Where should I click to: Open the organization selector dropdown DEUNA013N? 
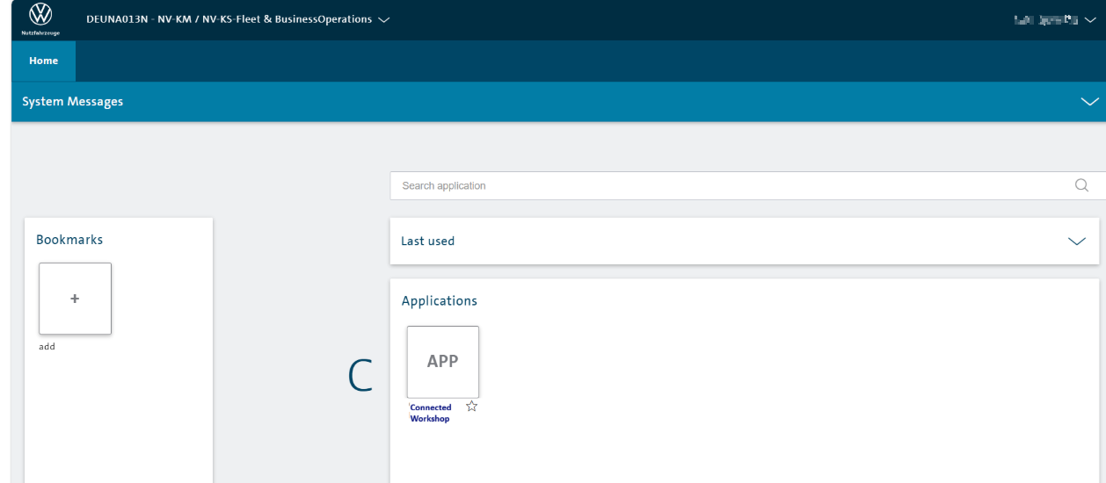tap(237, 19)
